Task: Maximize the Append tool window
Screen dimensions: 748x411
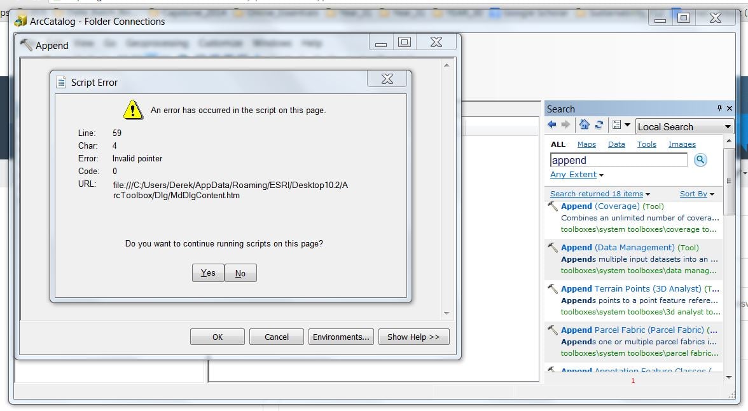Action: 405,42
